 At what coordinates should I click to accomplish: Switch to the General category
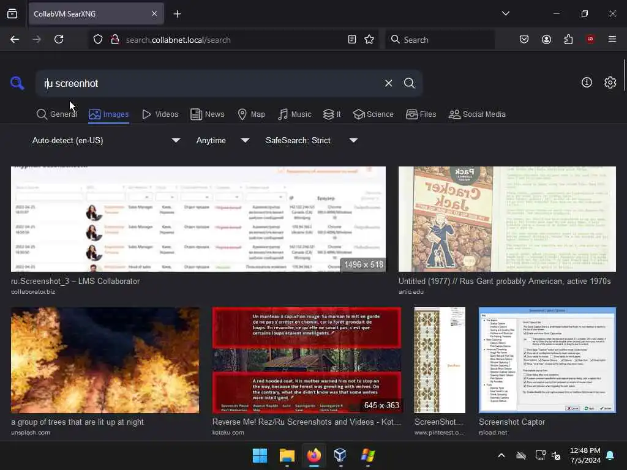pos(56,114)
